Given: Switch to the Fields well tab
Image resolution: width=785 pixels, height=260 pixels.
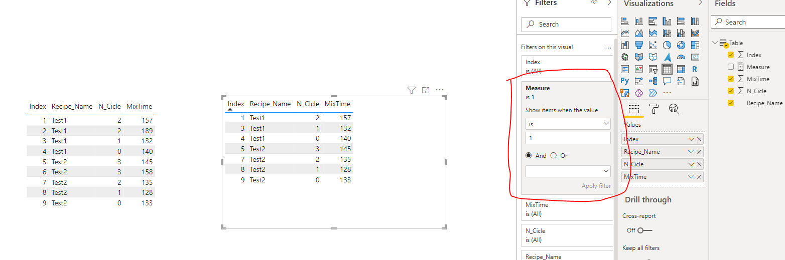Looking at the screenshot, I should (634, 109).
